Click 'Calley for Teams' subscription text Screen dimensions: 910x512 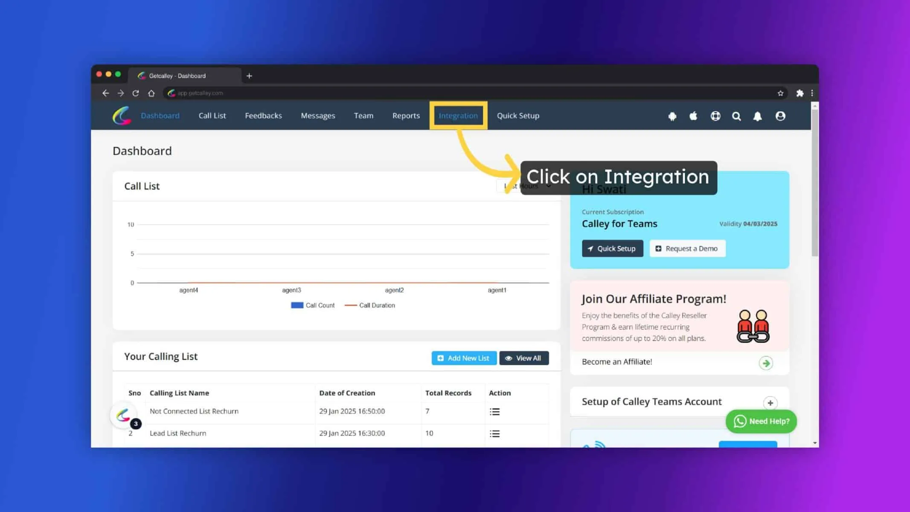click(619, 224)
